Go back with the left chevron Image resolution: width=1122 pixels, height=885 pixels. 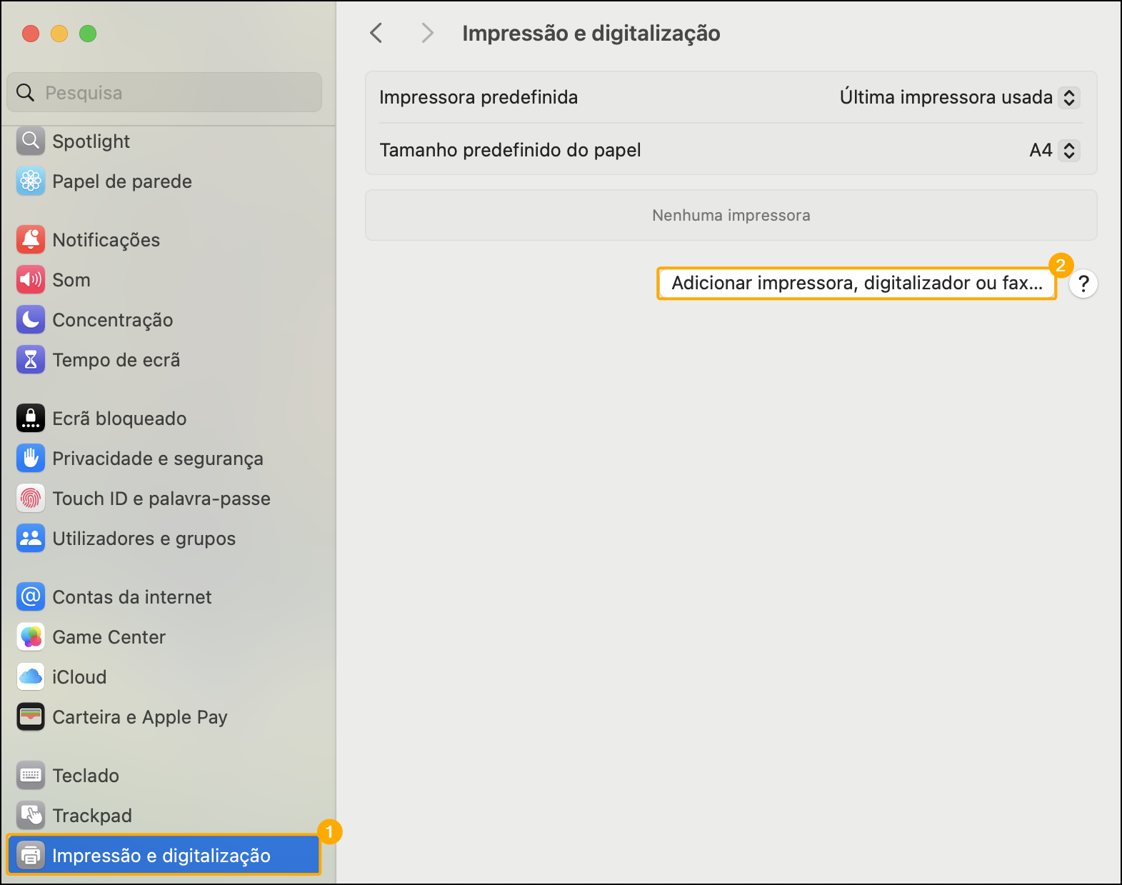click(x=376, y=33)
